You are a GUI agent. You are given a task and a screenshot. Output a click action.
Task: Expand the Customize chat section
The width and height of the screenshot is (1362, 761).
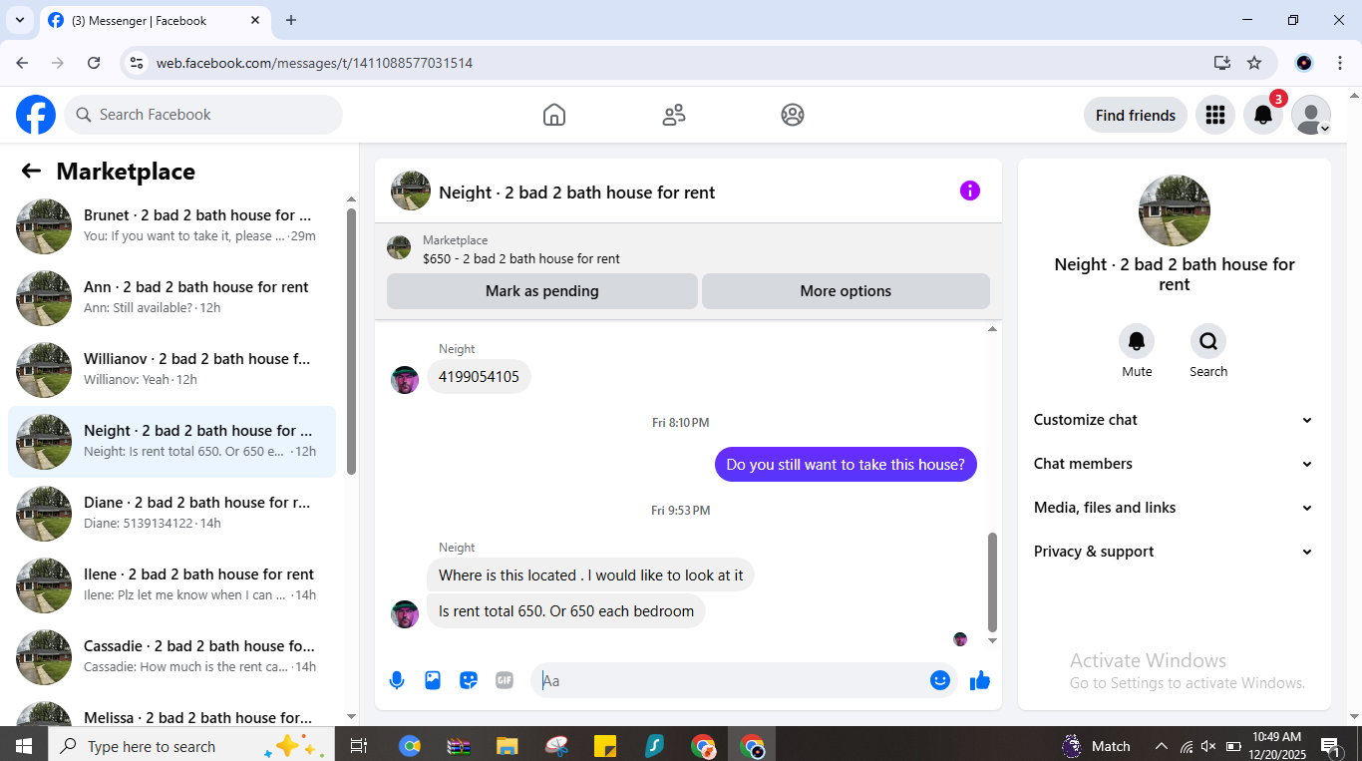pos(1174,420)
